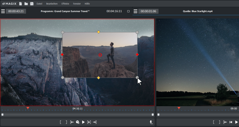The image size is (239, 127).
Task: Jump to range start in program monitor
Action: pyautogui.click(x=72, y=122)
